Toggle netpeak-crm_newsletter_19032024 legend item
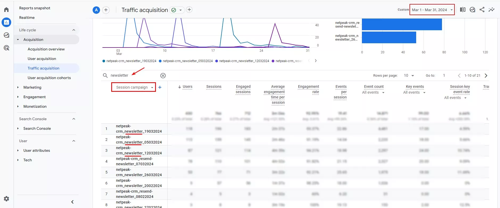Screen dimensions: 500x208 [x=129, y=61]
